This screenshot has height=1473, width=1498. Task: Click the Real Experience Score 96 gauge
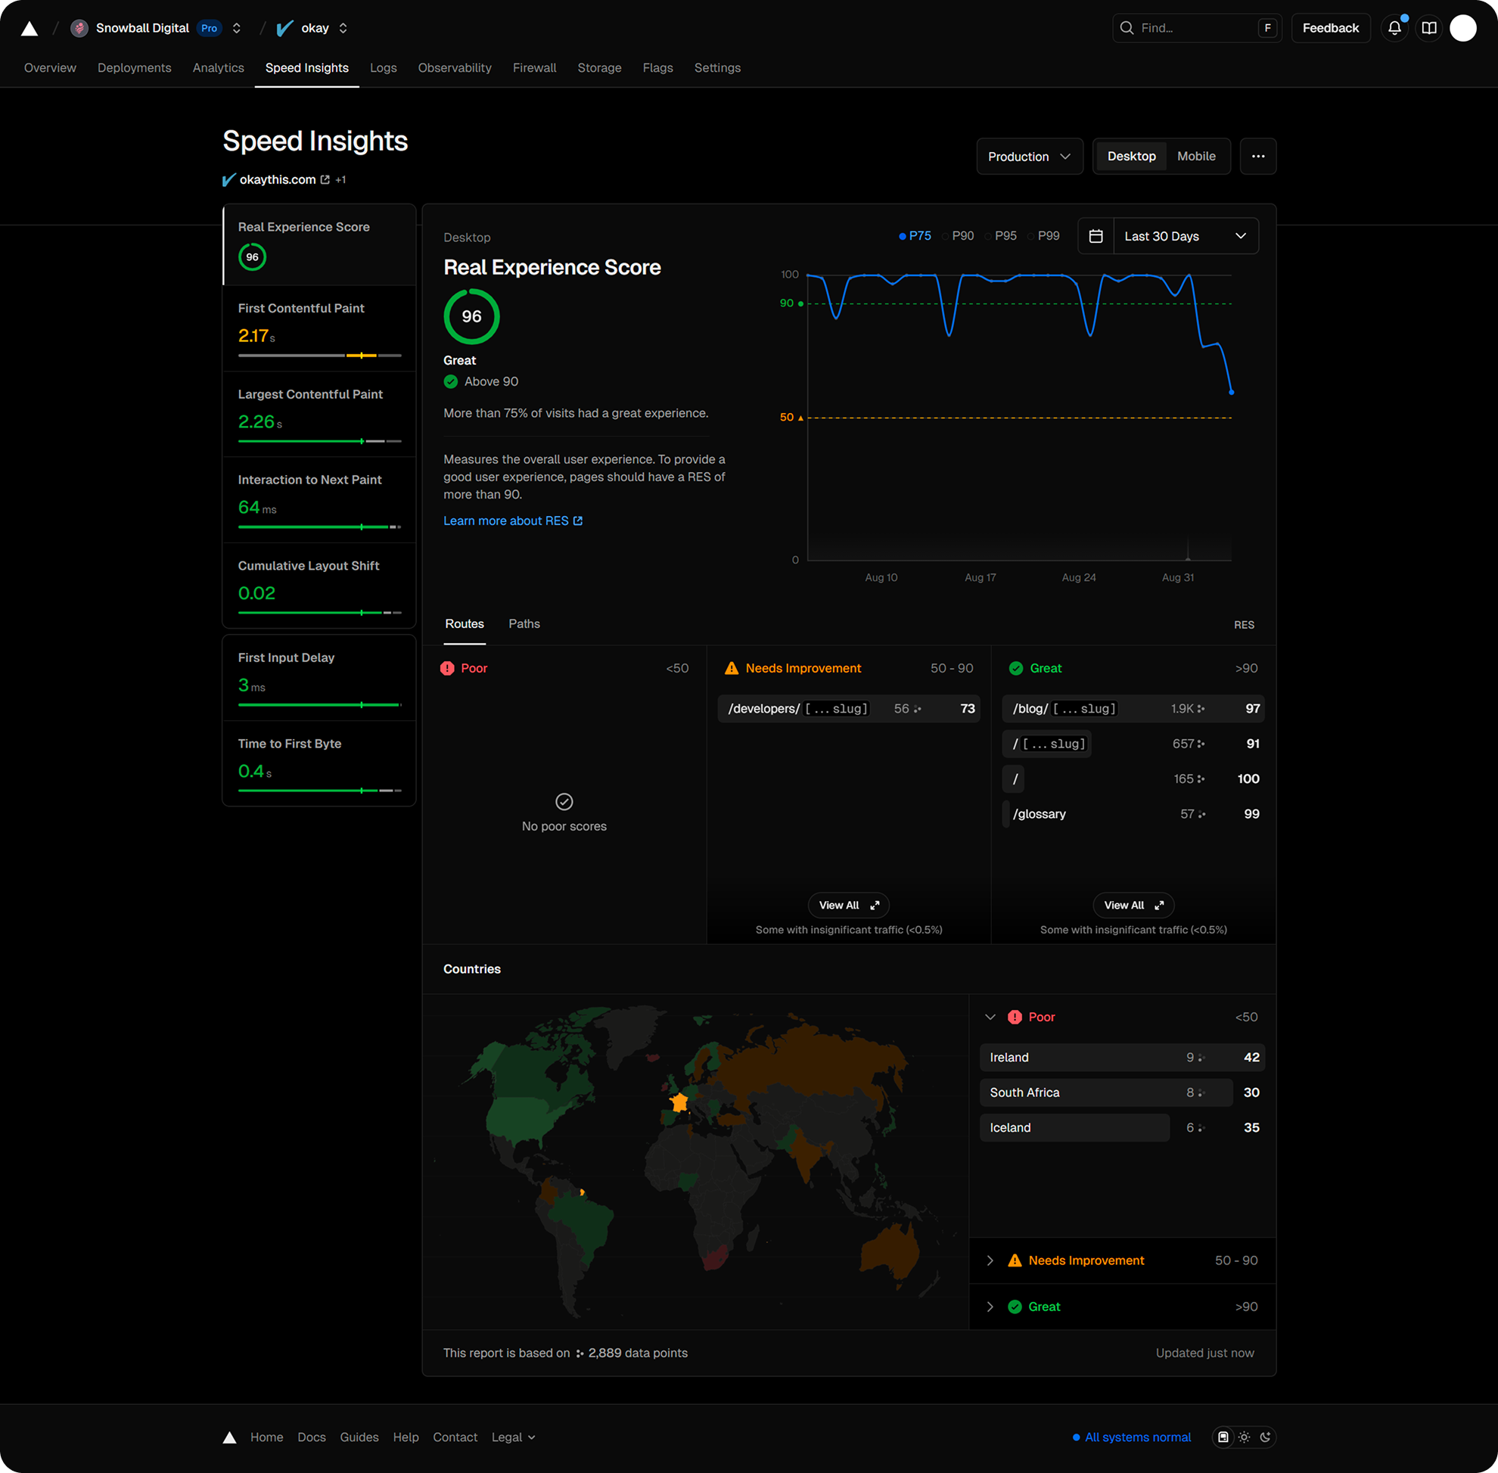(x=471, y=316)
